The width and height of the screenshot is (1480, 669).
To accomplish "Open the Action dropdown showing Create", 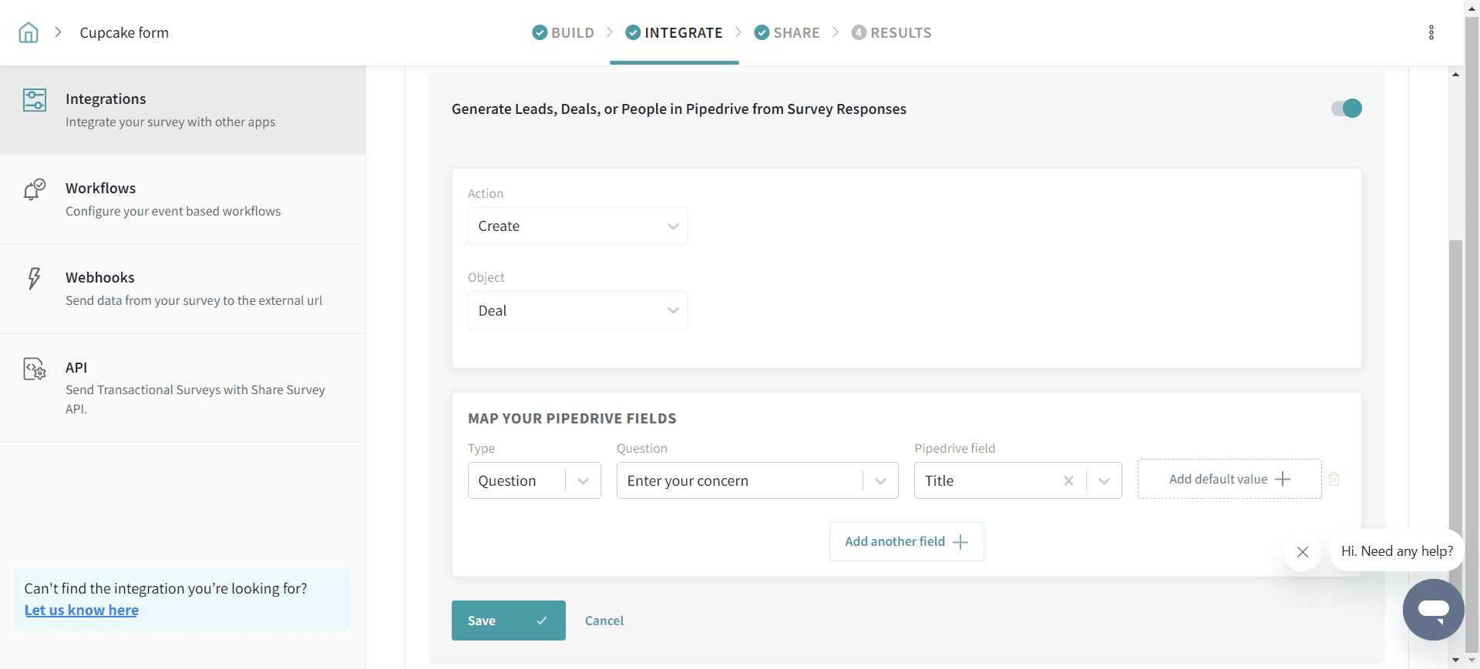I will [577, 226].
